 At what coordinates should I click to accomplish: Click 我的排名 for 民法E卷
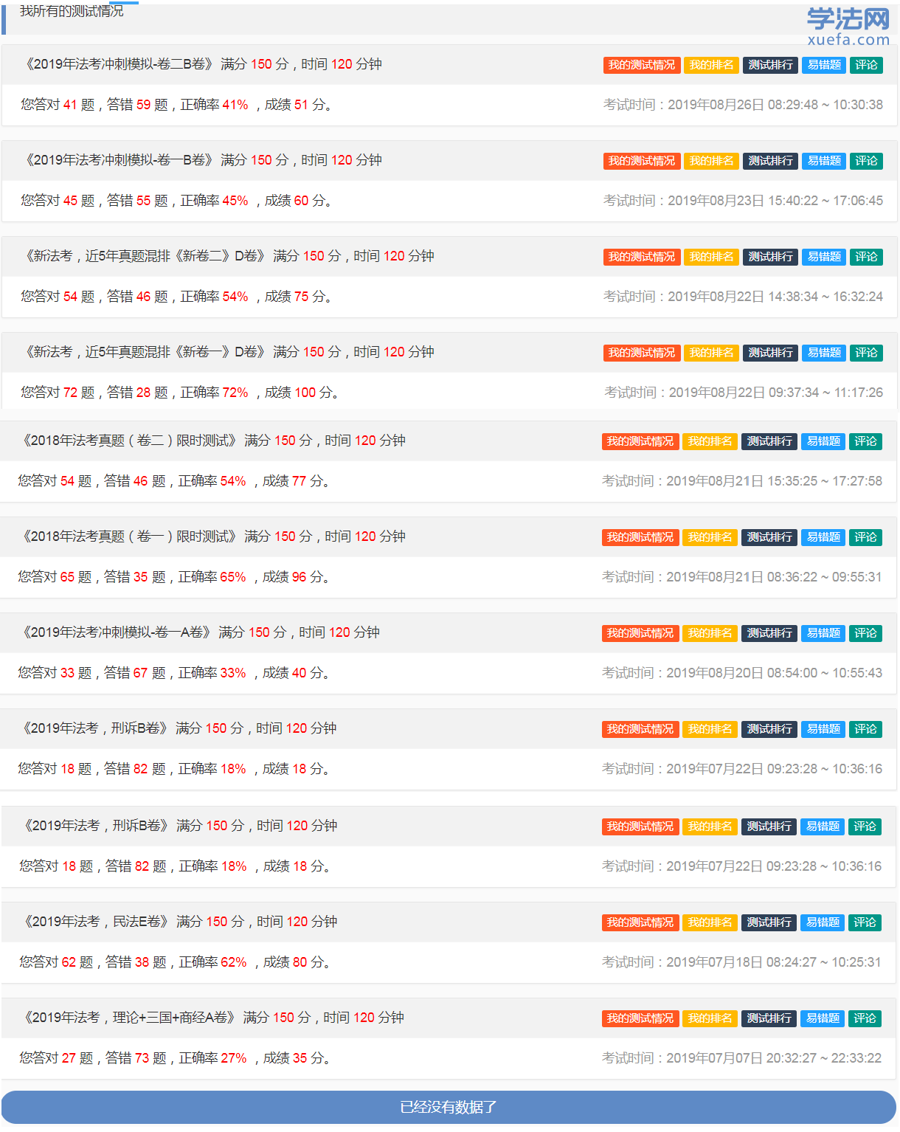click(x=710, y=922)
